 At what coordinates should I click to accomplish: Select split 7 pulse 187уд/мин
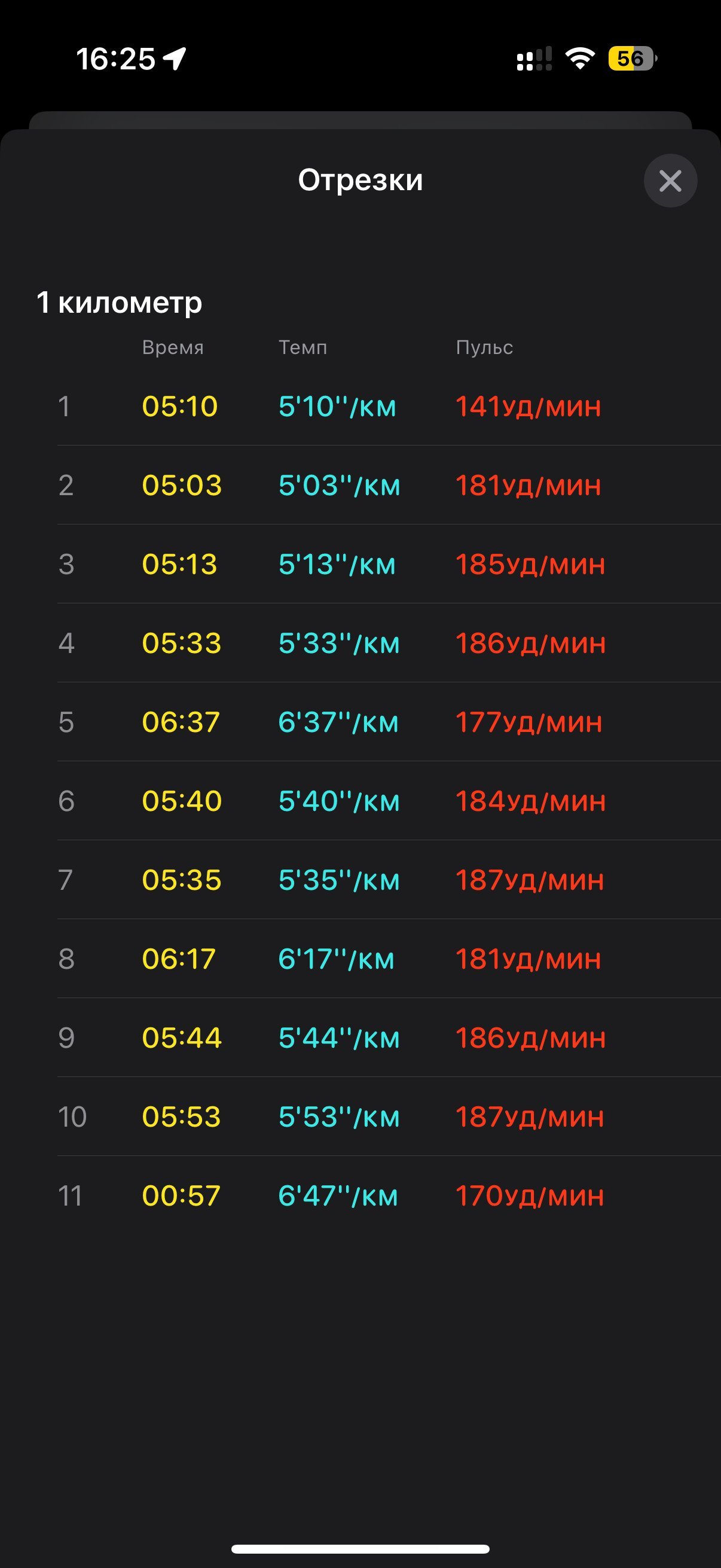(530, 880)
